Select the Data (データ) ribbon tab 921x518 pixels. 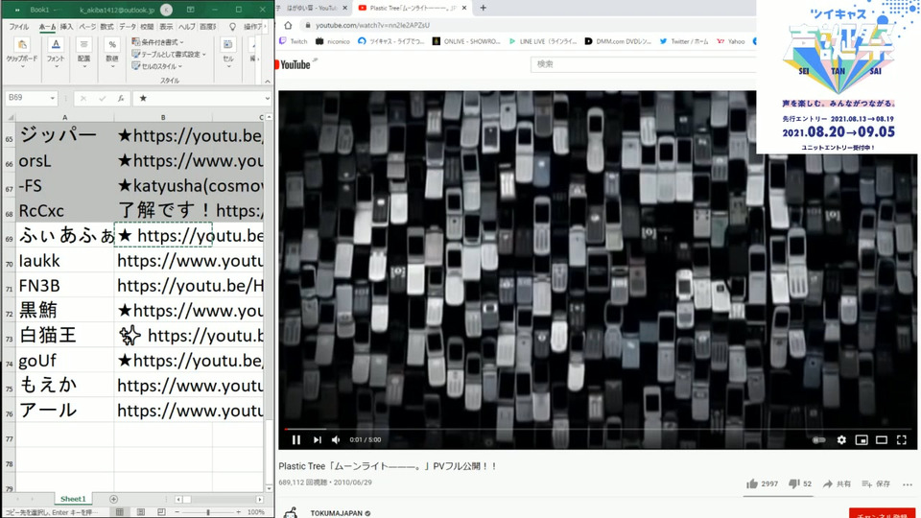click(x=128, y=27)
